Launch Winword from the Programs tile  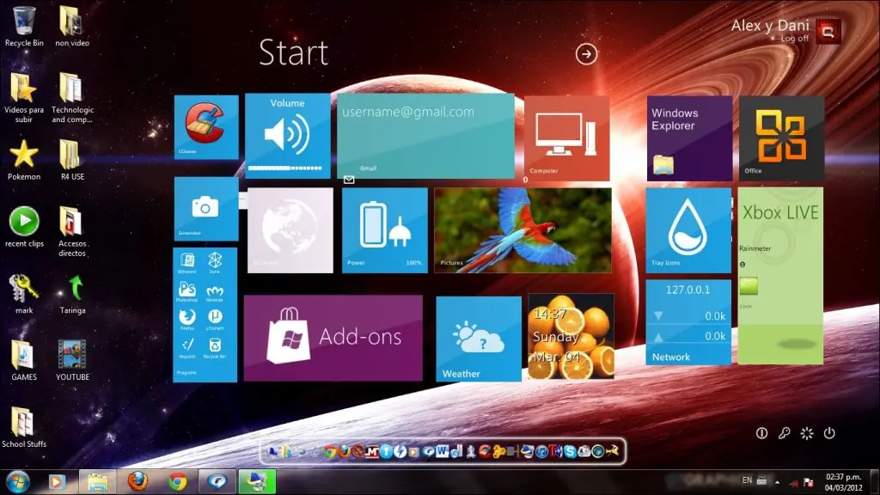pos(186,263)
